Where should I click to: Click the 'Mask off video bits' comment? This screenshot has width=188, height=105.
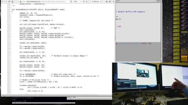pos(63,74)
